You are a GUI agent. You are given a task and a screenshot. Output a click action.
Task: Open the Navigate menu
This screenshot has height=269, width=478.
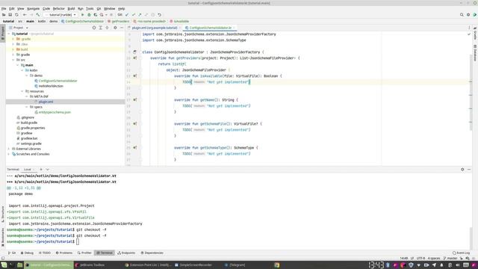33,8
